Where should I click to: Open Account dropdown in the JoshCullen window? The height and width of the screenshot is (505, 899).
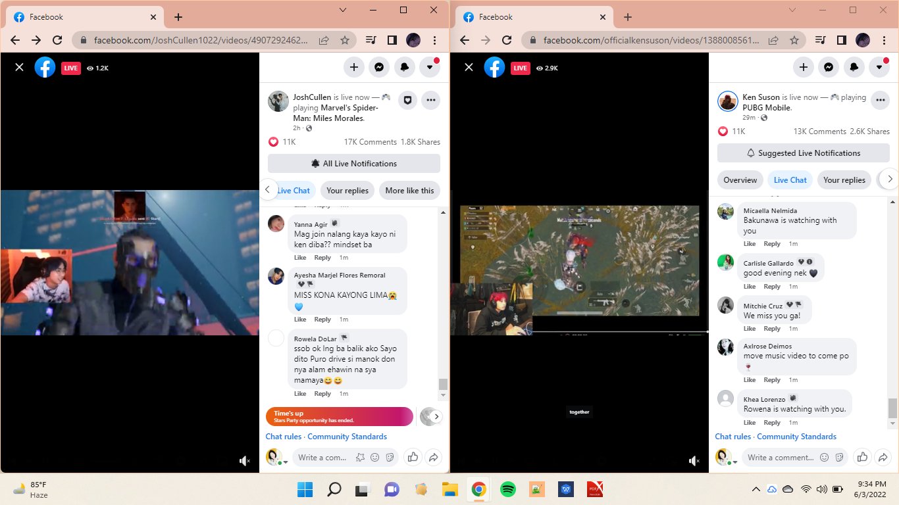(x=430, y=66)
